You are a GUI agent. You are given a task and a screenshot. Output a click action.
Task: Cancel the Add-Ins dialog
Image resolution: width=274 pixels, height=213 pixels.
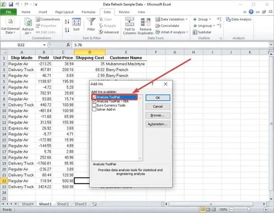[158, 106]
